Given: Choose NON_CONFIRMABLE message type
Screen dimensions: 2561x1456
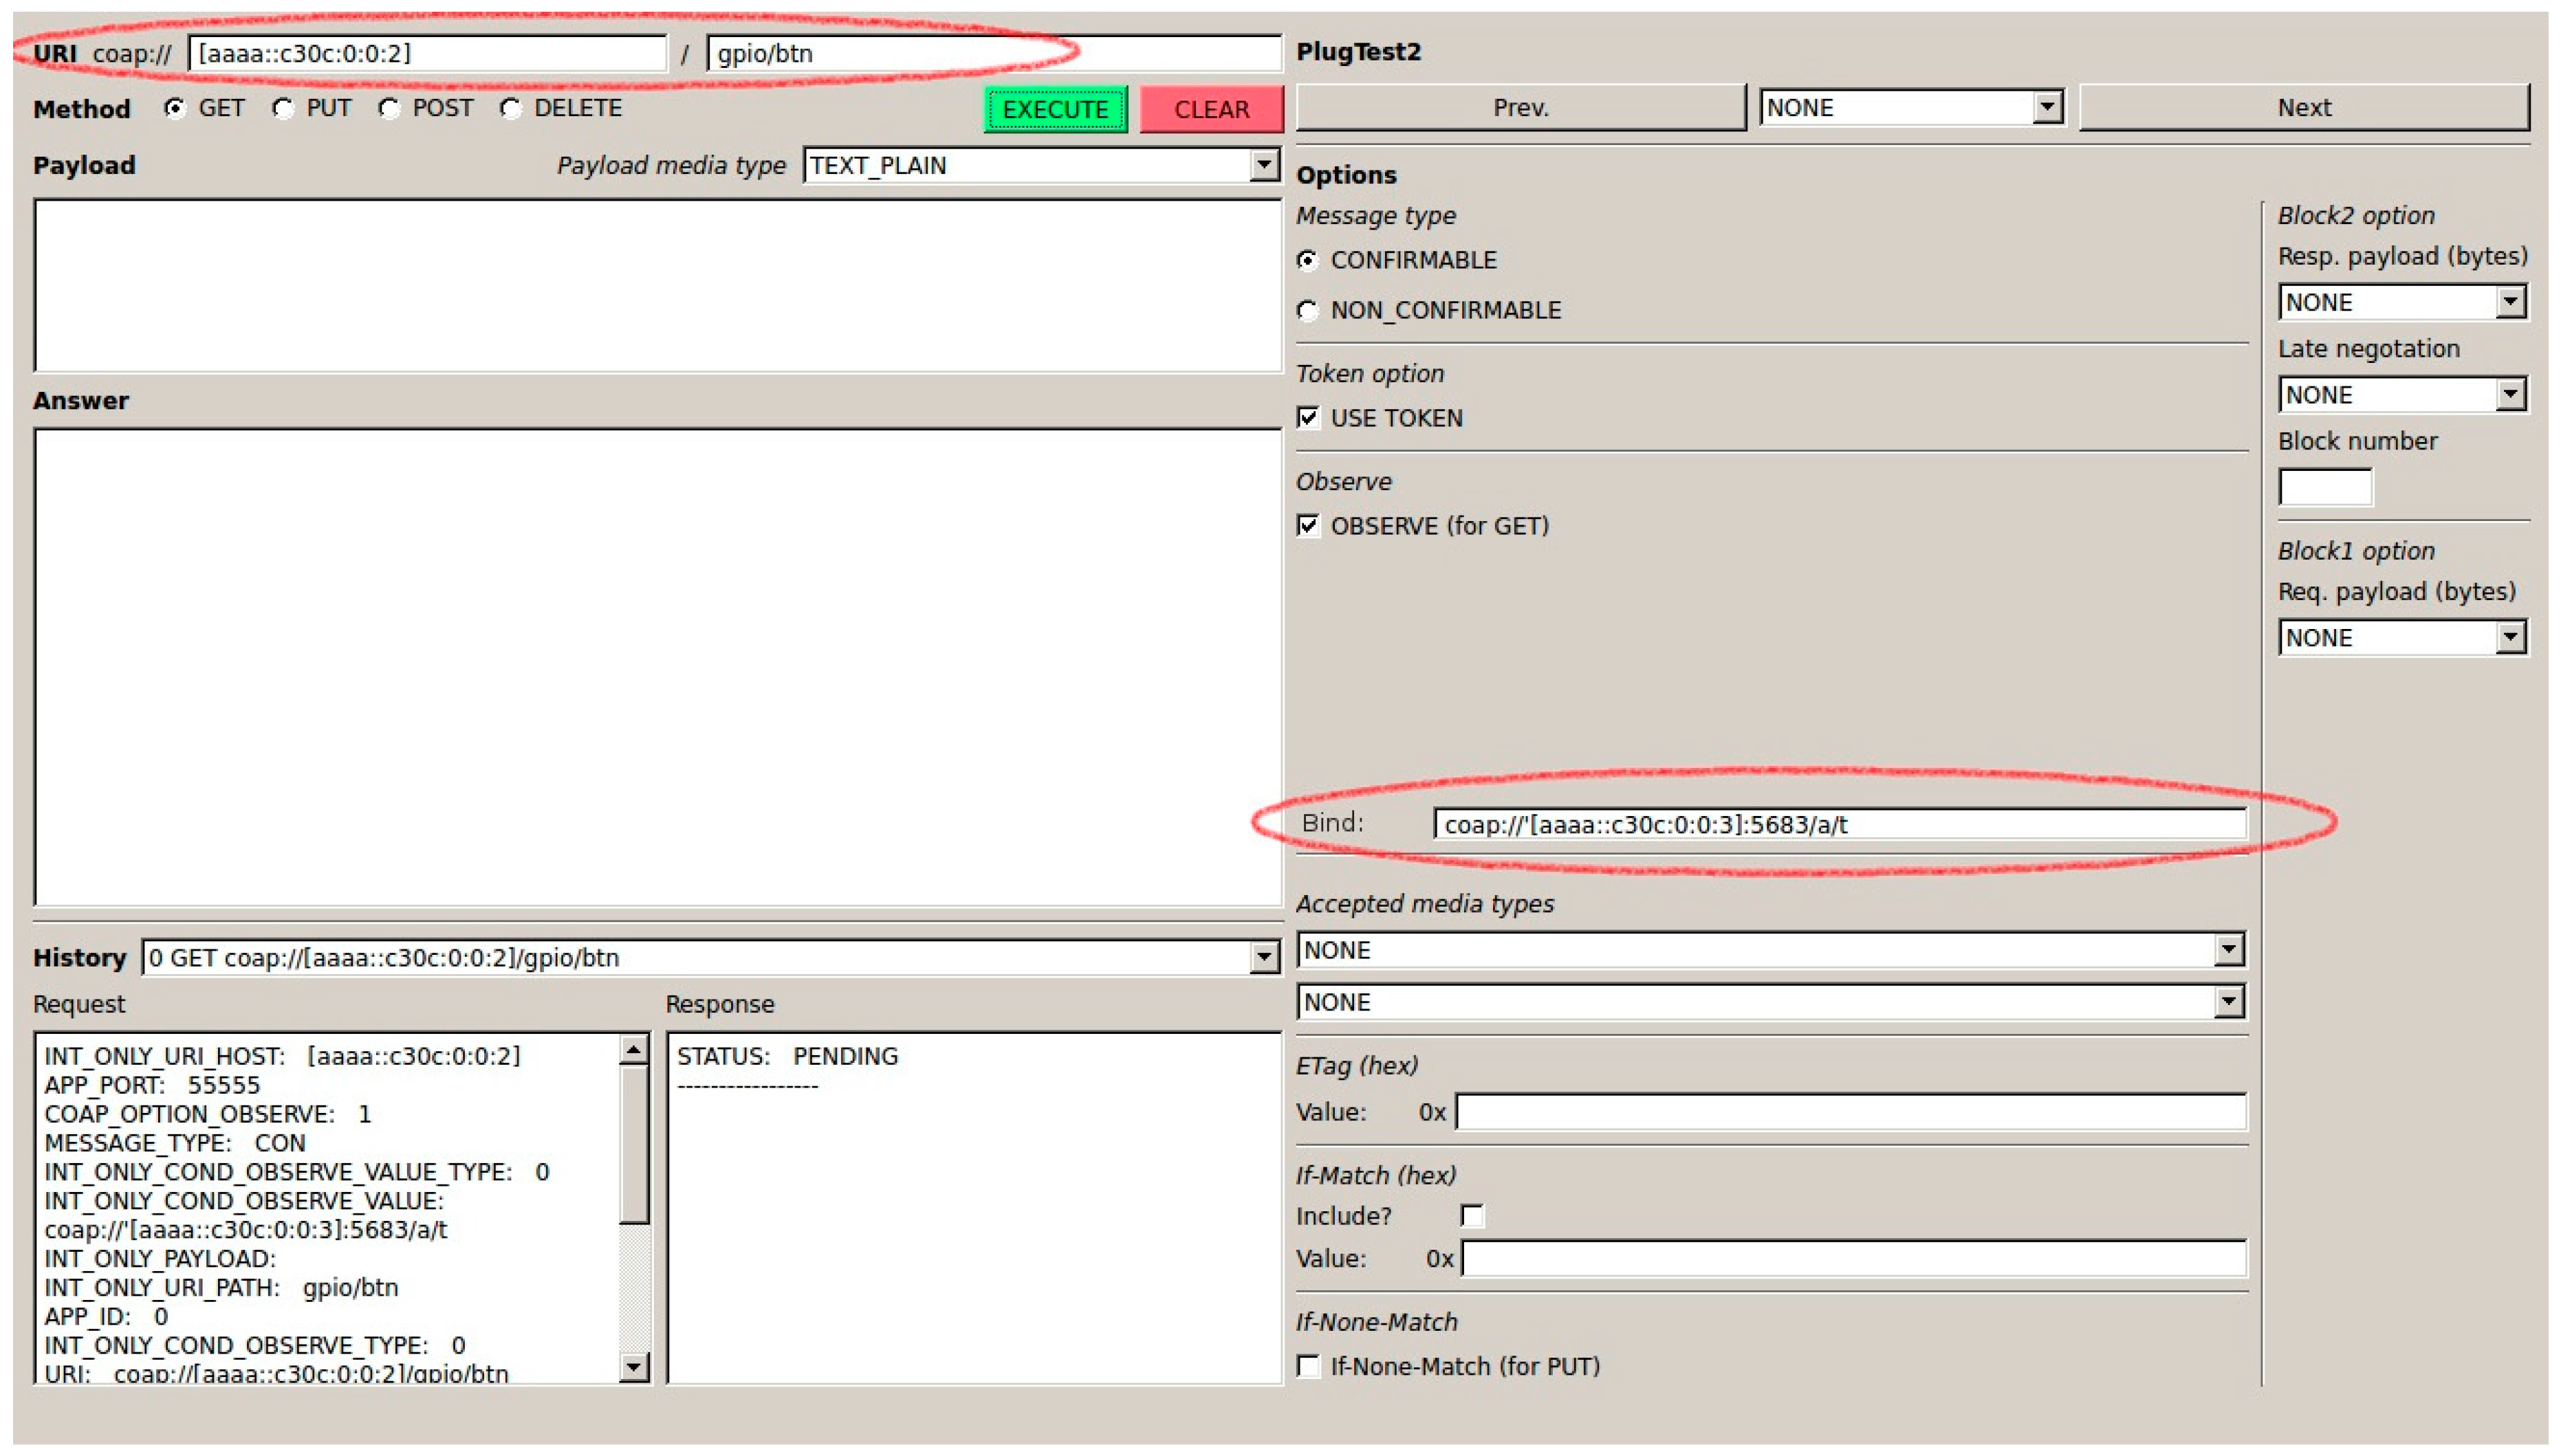Looking at the screenshot, I should [x=1307, y=311].
